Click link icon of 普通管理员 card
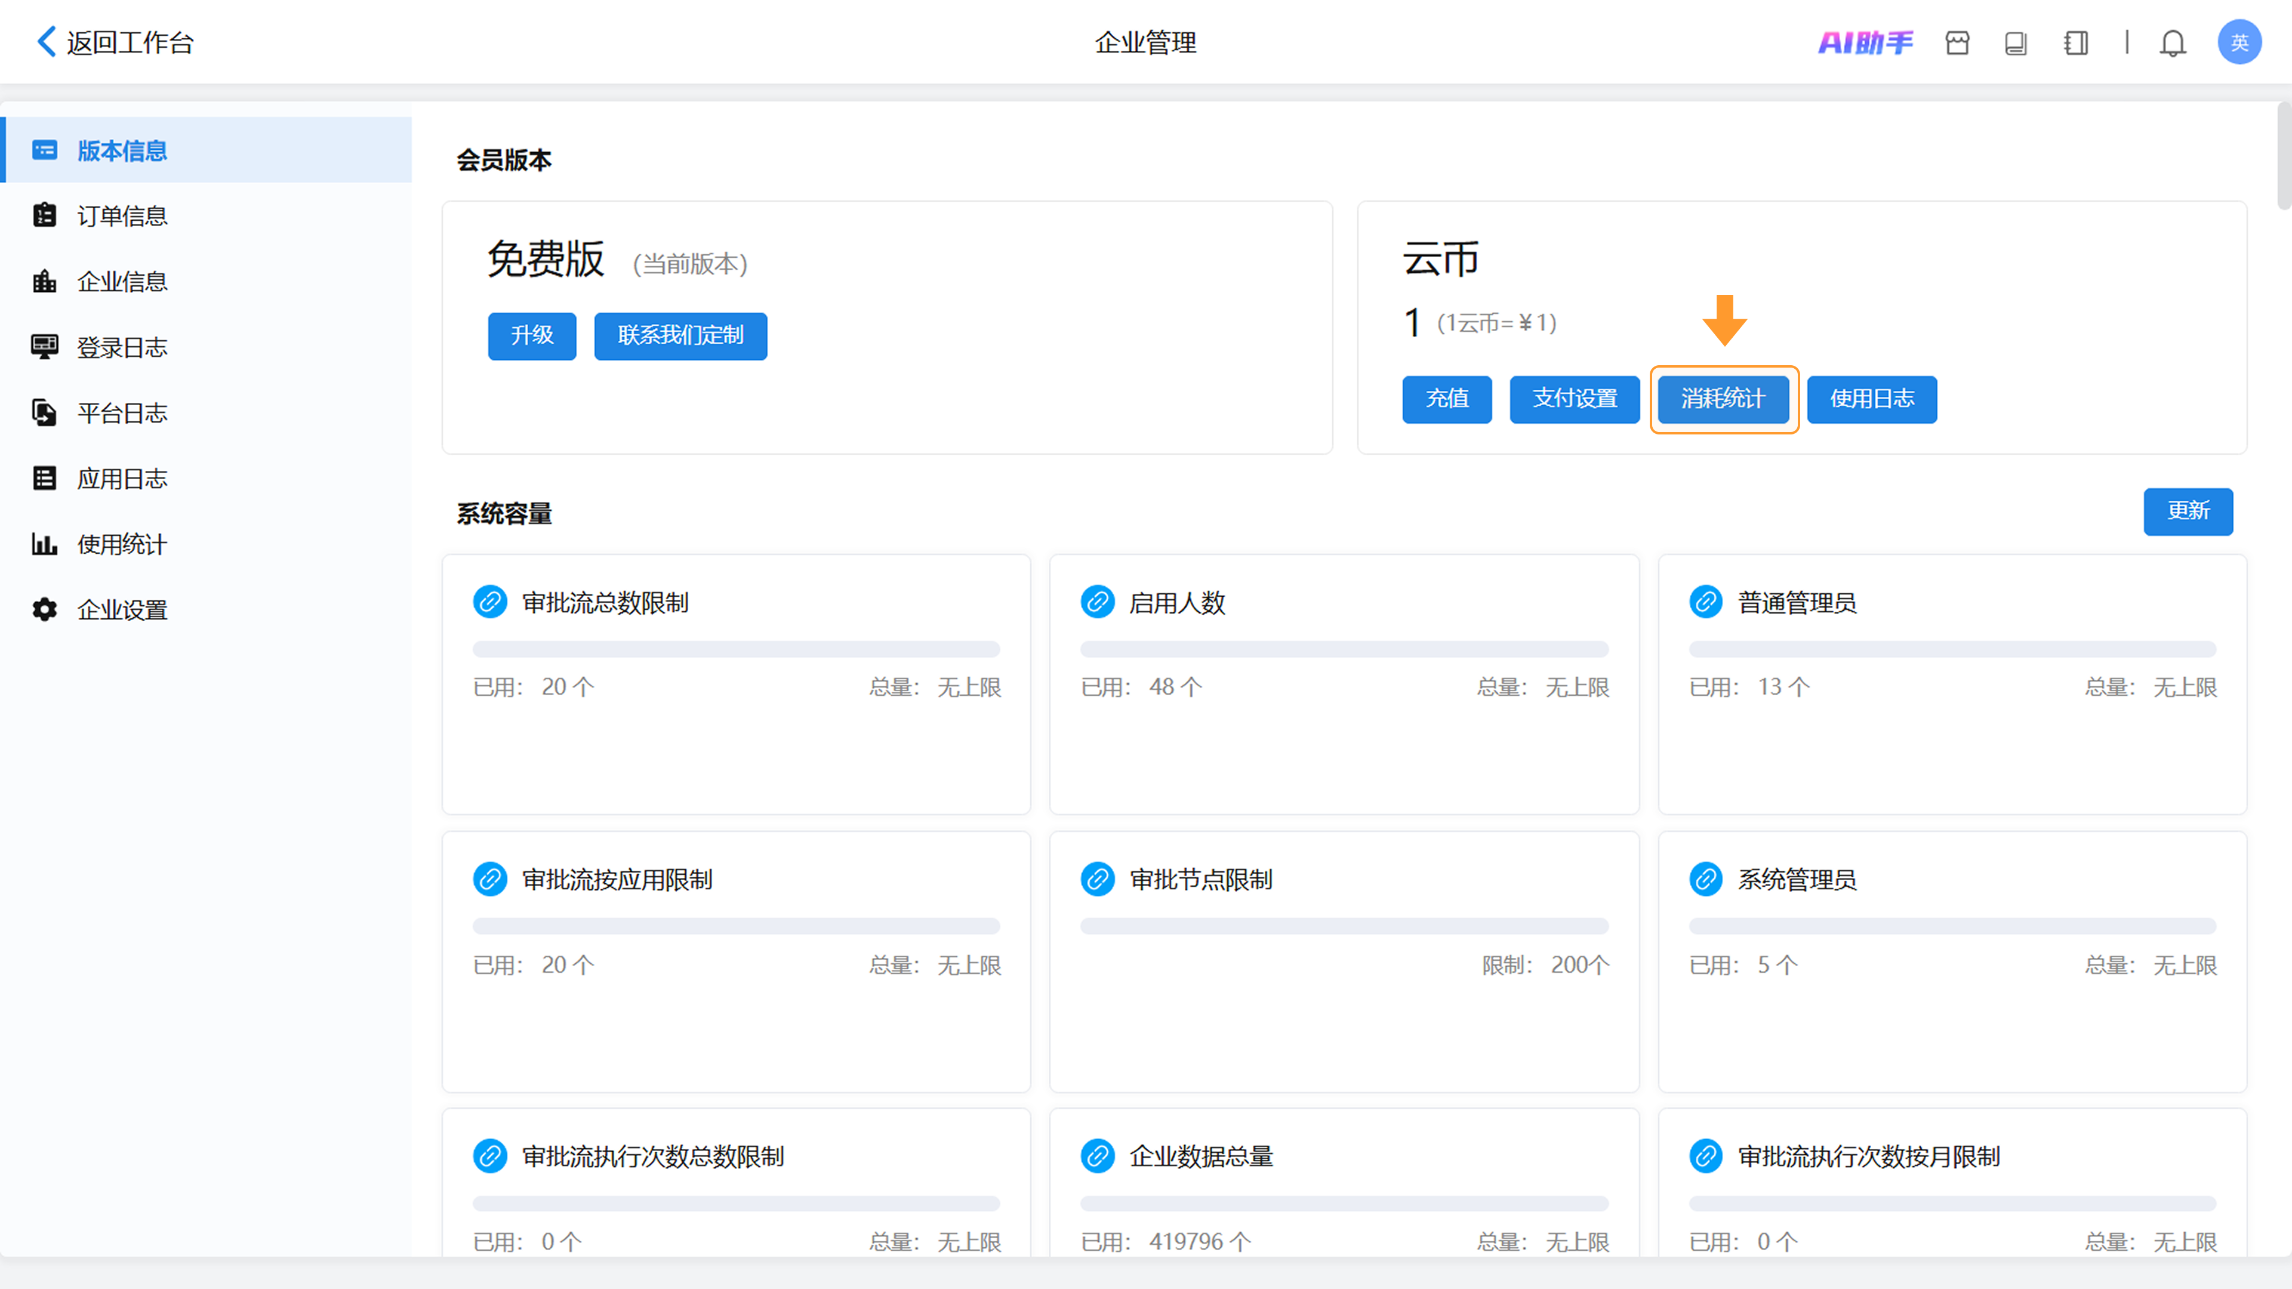This screenshot has height=1289, width=2292. tap(1706, 602)
